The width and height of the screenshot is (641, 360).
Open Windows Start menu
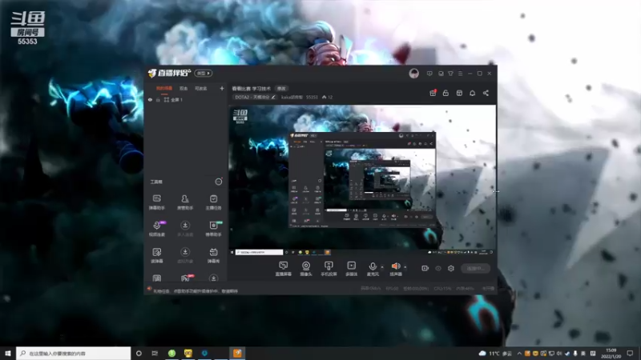8,353
